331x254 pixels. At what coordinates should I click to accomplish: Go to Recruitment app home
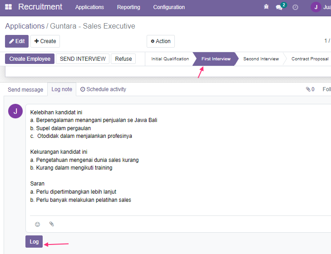40,7
